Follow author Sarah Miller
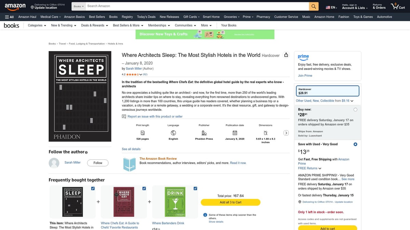Viewport: 410px width, 230px height. 98,163
